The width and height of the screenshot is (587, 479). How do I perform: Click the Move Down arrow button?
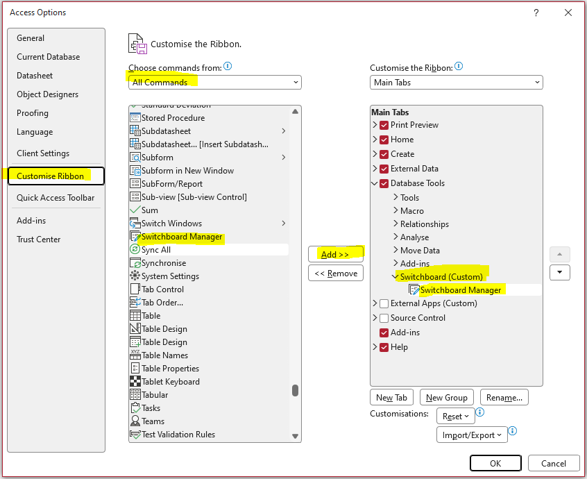pos(560,272)
